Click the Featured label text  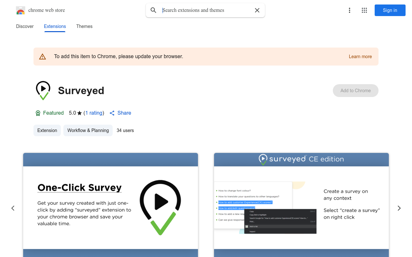click(x=53, y=113)
